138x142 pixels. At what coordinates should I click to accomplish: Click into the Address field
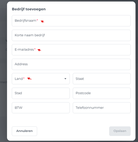pos(71,64)
